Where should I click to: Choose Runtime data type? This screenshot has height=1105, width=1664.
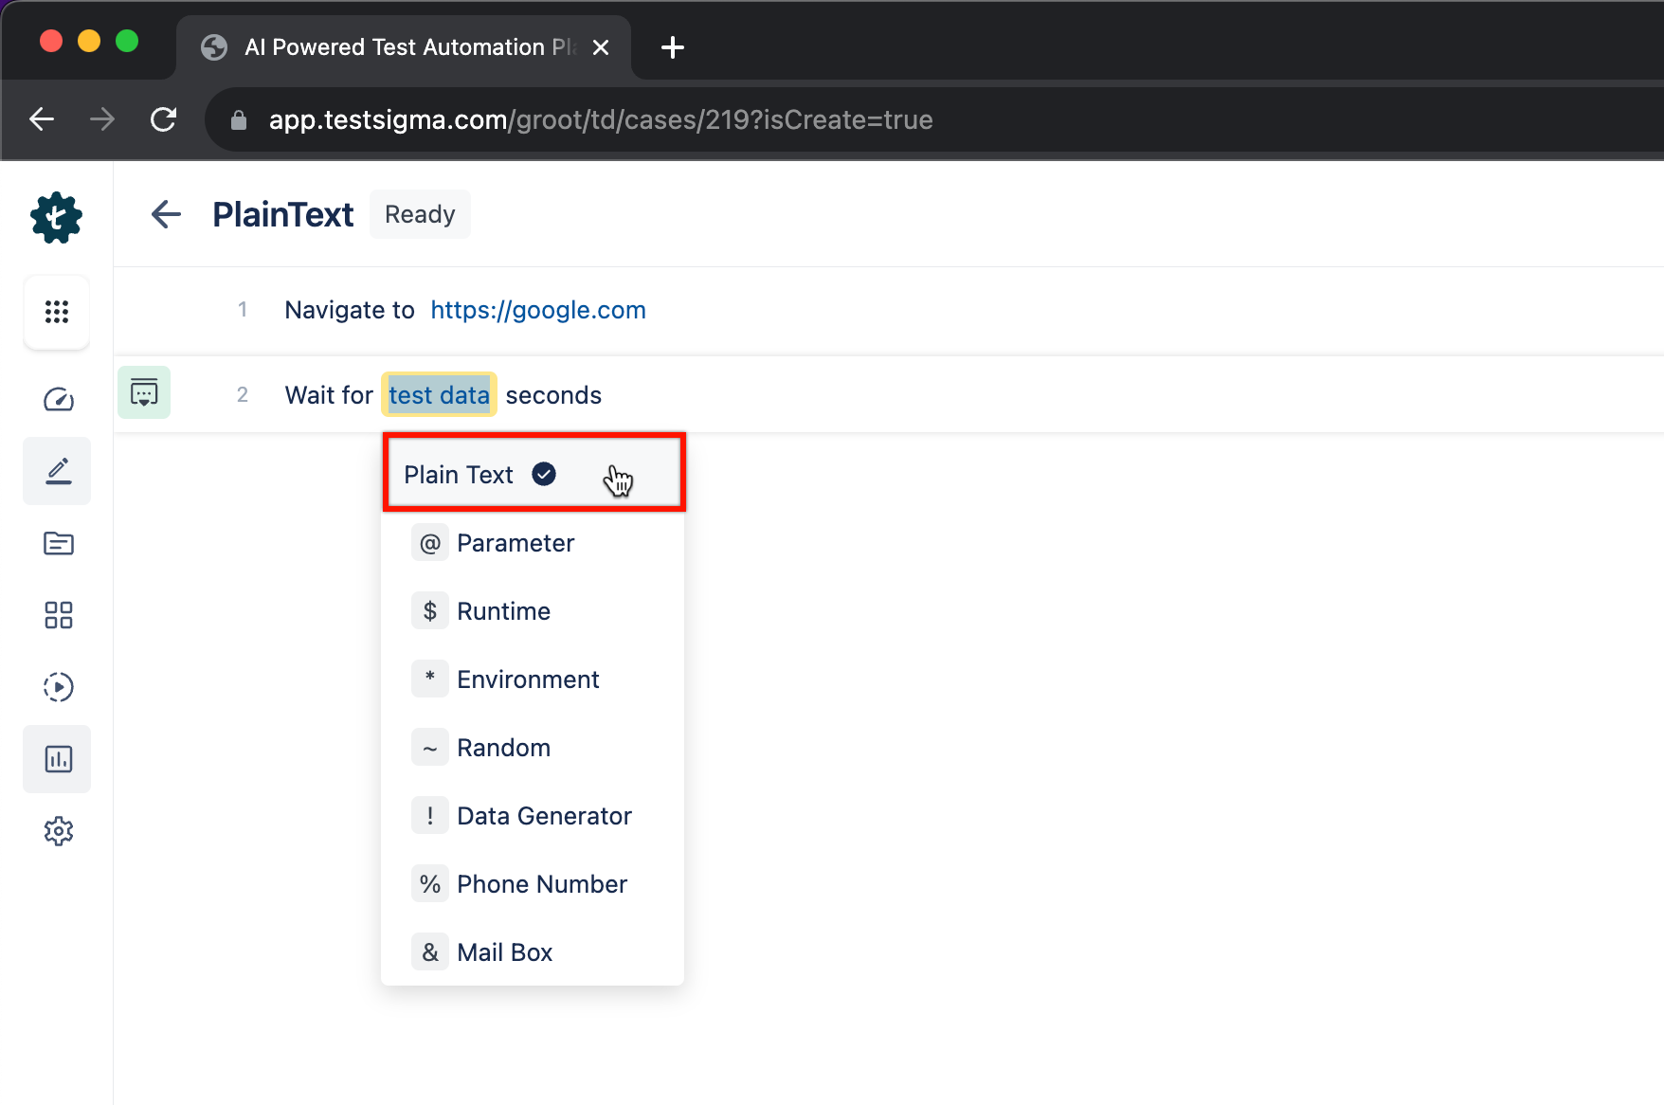coord(533,611)
